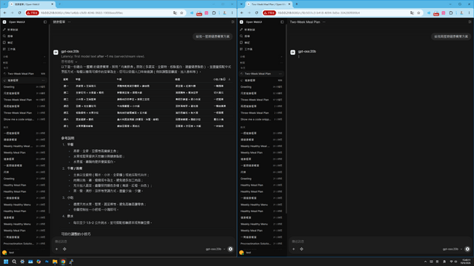Image resolution: width=474 pixels, height=266 pixels.
Task: Expand the thinking process chevron under the latency text
Action: [76, 61]
